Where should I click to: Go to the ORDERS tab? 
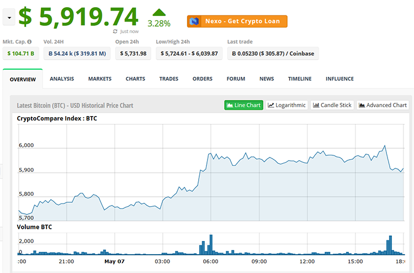coord(203,79)
